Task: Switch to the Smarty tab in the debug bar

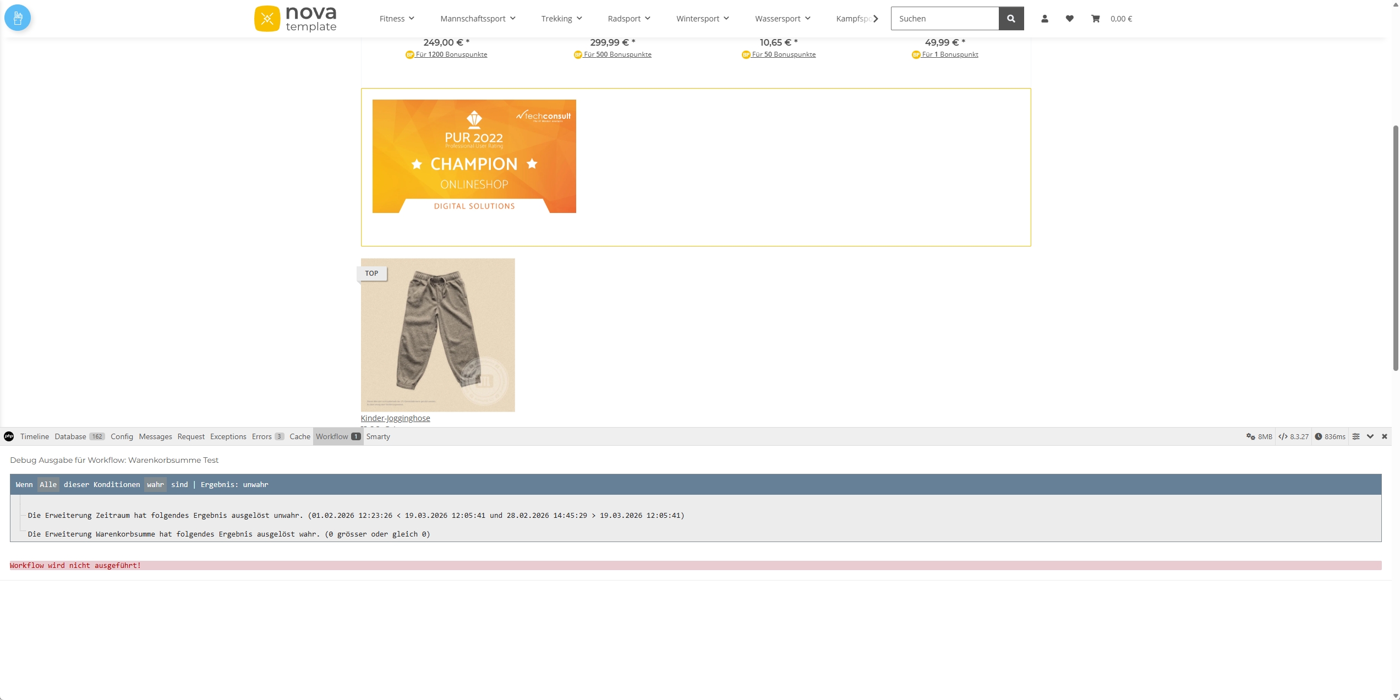Action: pos(378,436)
